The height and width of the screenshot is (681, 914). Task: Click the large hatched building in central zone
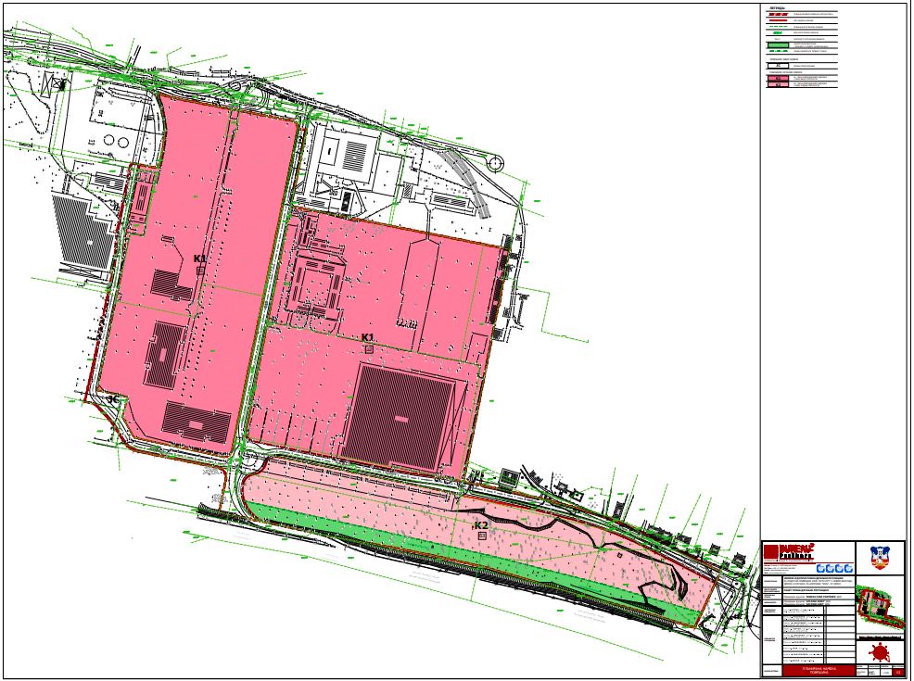click(400, 416)
